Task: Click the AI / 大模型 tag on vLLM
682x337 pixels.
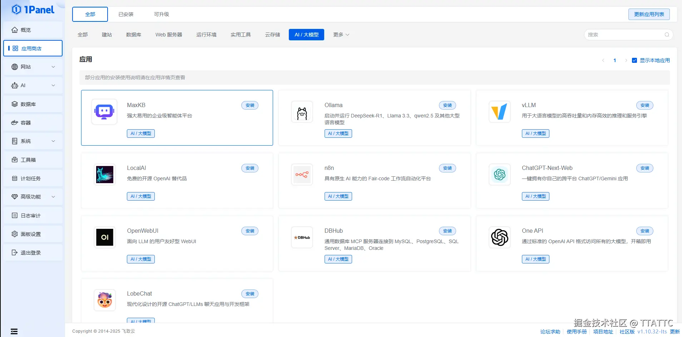Action: point(535,134)
